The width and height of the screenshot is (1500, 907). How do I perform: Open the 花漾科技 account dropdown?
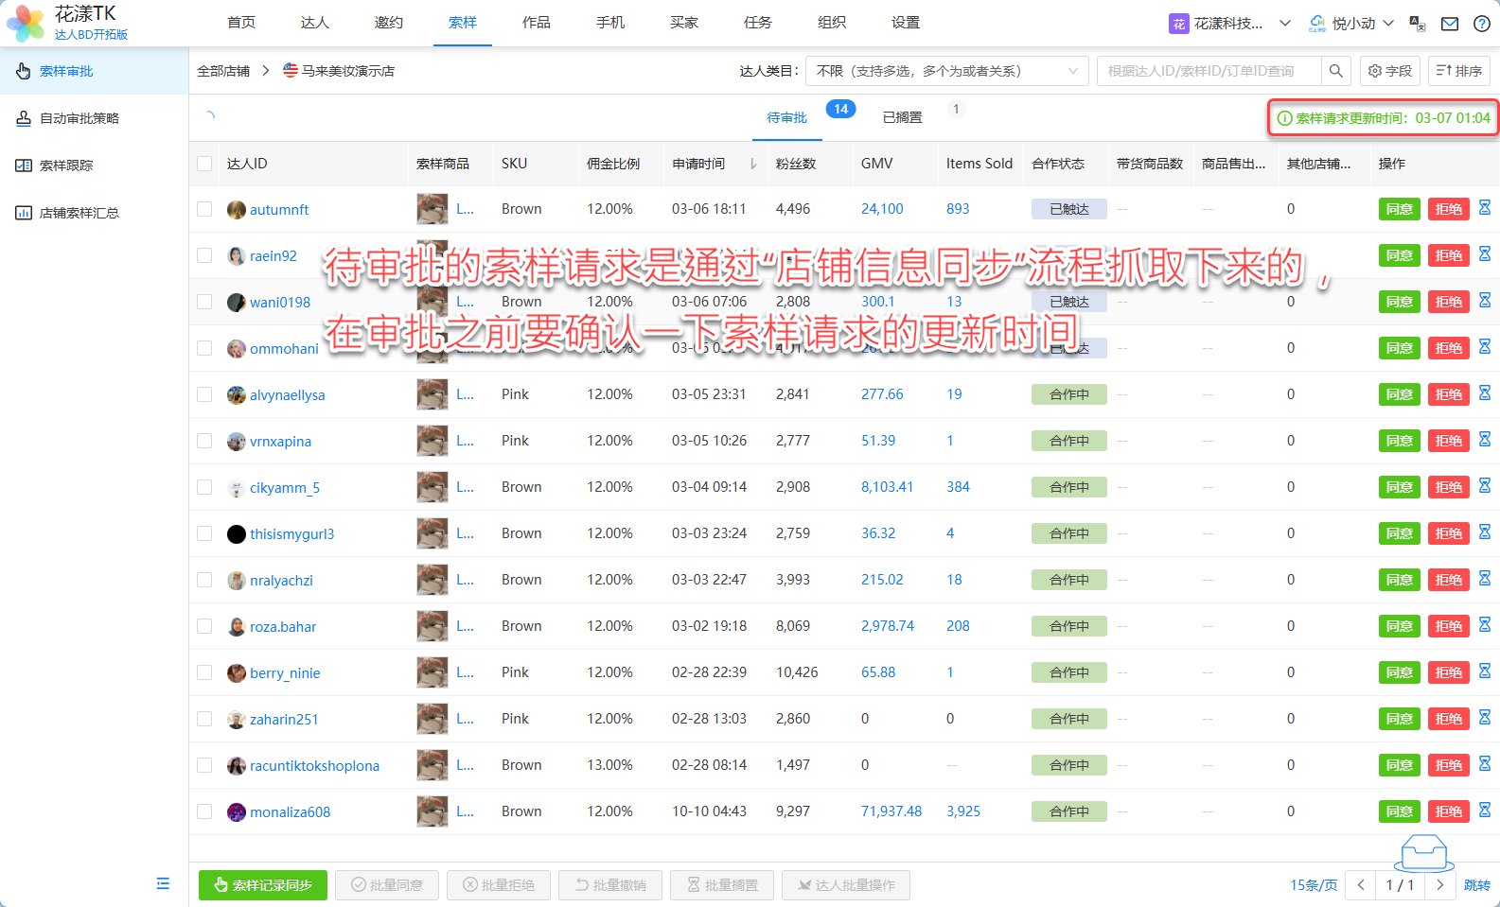pos(1229,24)
